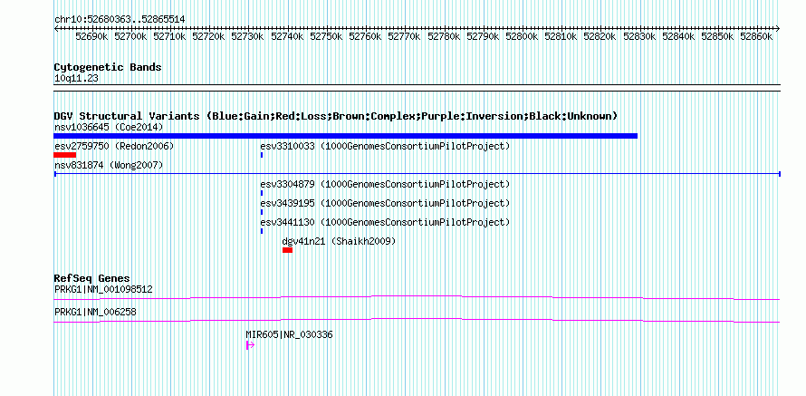806x396 pixels.
Task: Click the 52700k ruler tick label
Action: (x=130, y=36)
